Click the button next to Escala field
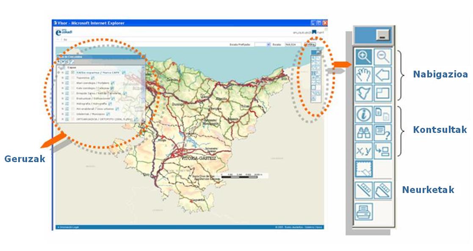Screen dimensions: 473x251 pos(311,44)
